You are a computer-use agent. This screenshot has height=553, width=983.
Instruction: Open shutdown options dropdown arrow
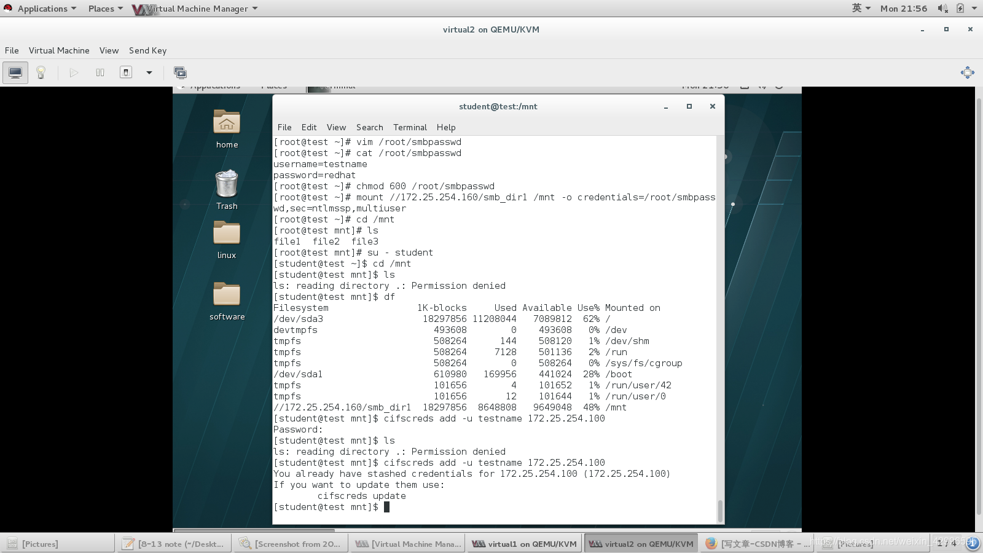pyautogui.click(x=149, y=73)
